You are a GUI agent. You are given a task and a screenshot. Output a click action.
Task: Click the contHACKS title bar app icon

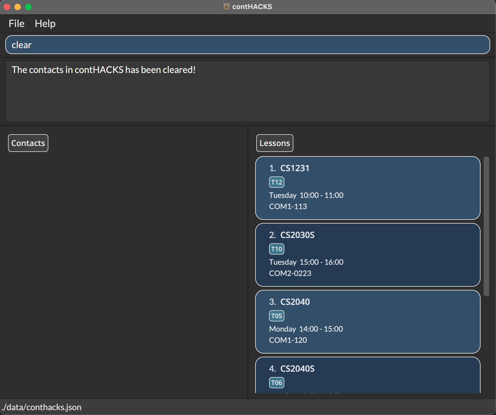pyautogui.click(x=226, y=7)
